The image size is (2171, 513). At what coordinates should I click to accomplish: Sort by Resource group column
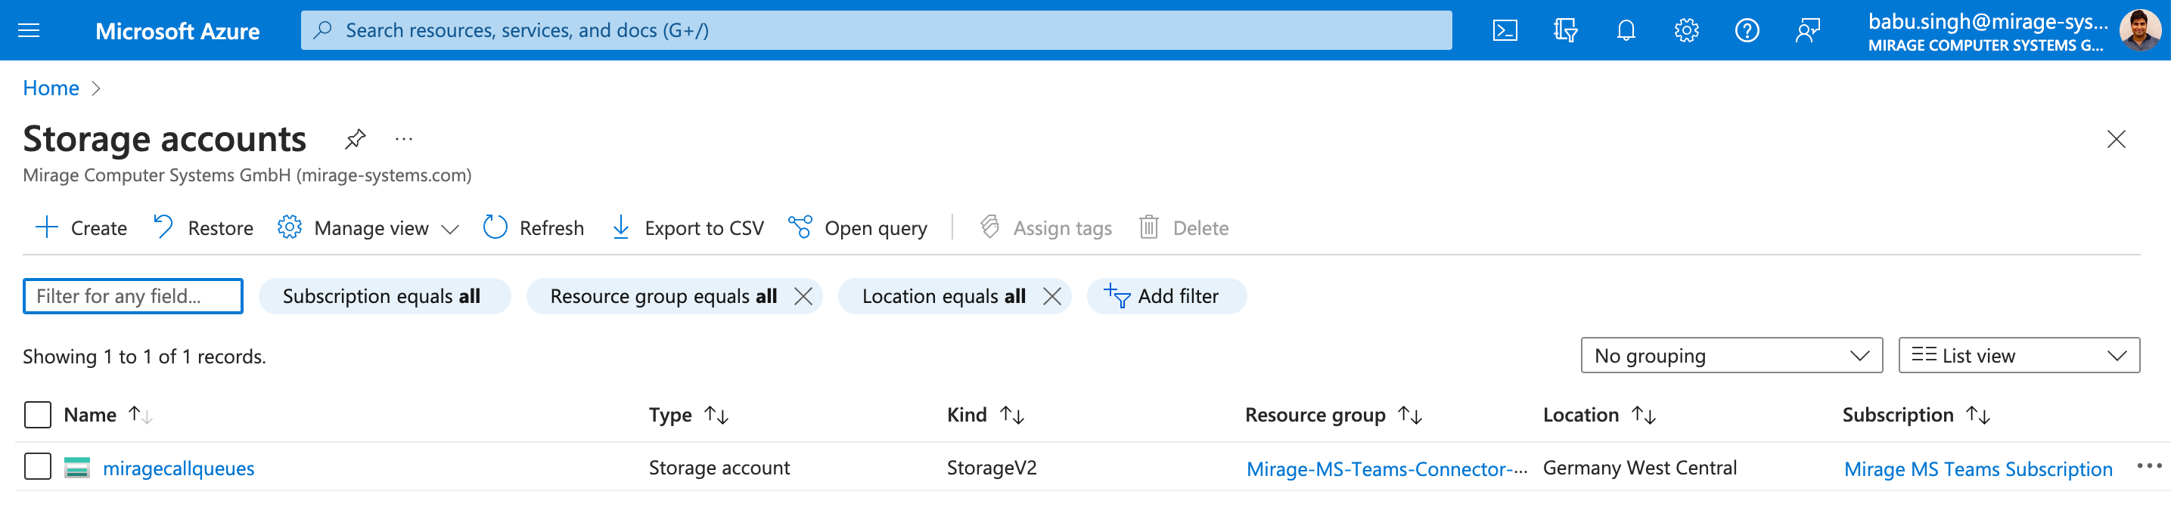[1334, 415]
